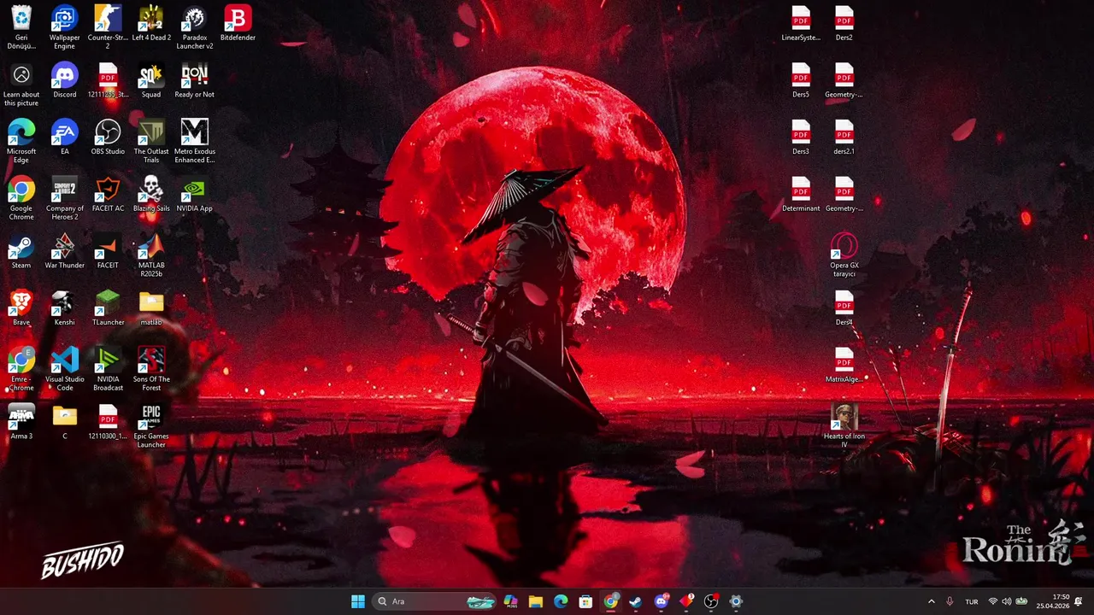Select the Ders5 PDF file

click(x=801, y=81)
